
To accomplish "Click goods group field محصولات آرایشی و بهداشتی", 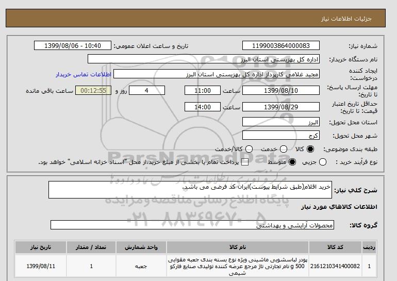I will (x=192, y=225).
